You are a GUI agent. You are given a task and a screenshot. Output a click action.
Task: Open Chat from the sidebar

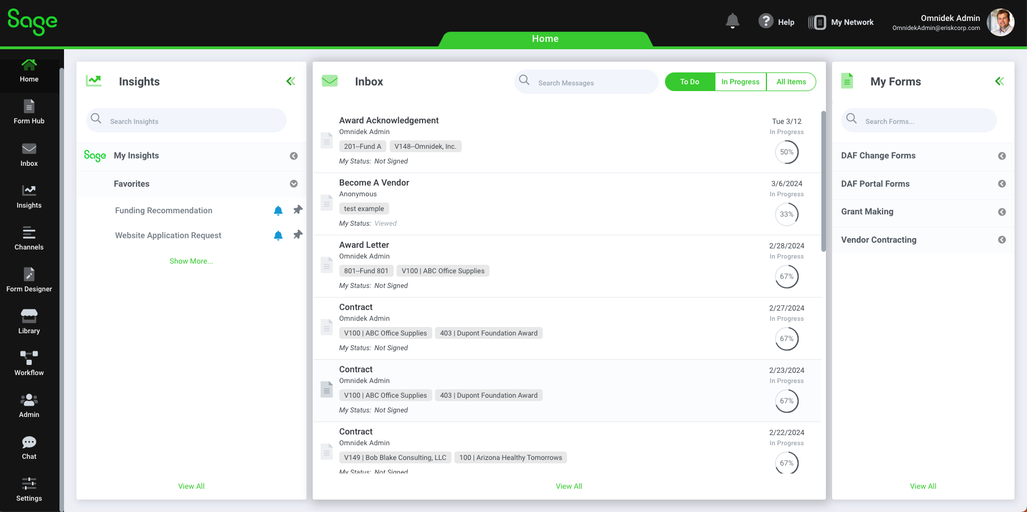29,448
